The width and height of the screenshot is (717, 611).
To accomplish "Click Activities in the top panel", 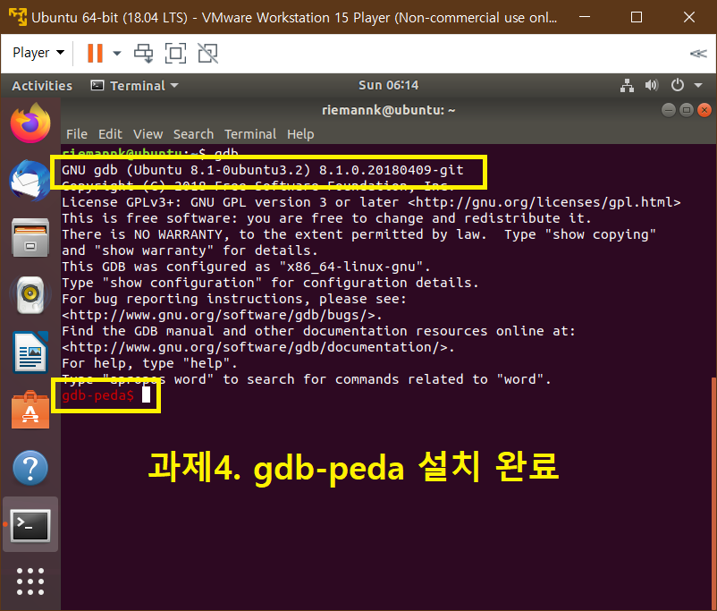I will [x=42, y=86].
